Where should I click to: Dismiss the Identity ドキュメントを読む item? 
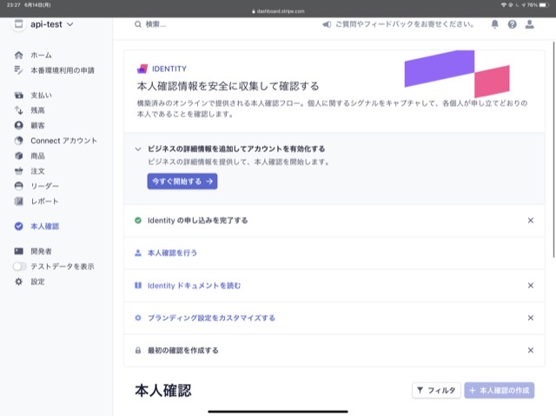point(531,285)
